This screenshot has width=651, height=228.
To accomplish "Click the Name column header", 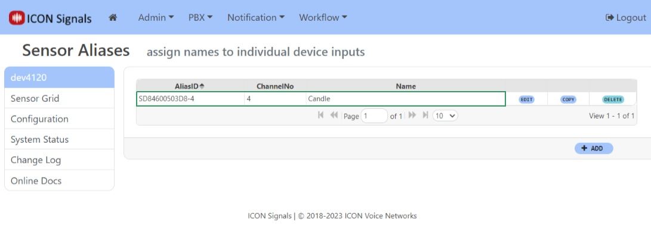I will [x=406, y=86].
